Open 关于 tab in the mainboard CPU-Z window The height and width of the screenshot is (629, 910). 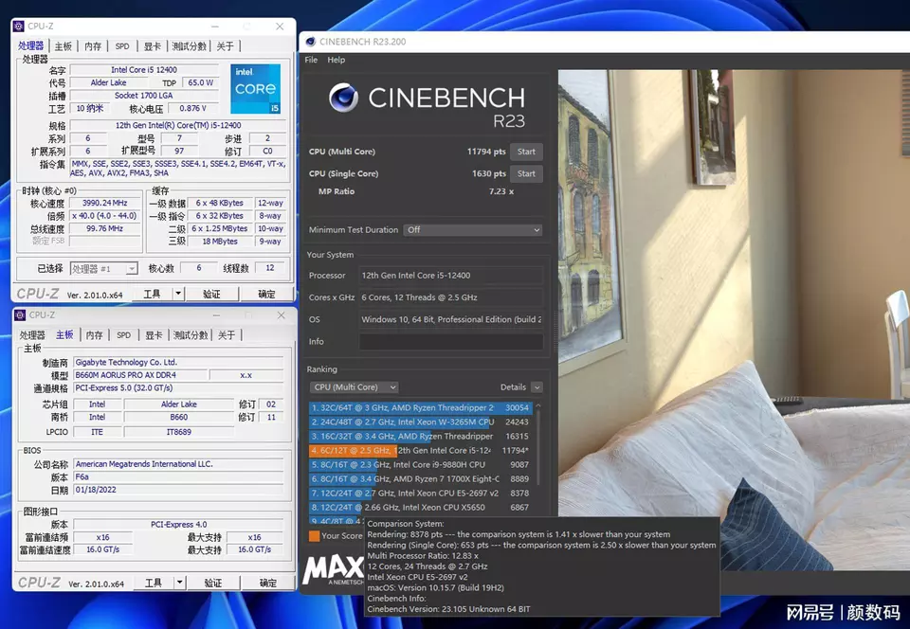pos(227,335)
